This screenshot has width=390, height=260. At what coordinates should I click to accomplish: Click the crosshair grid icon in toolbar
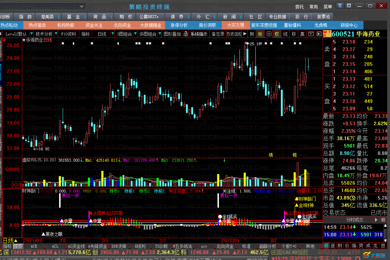tap(269, 34)
